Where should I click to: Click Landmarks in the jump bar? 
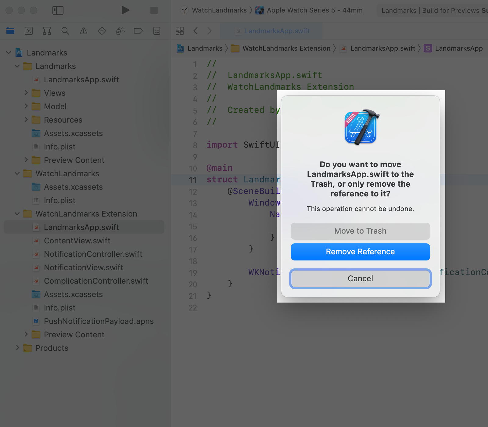tap(205, 48)
